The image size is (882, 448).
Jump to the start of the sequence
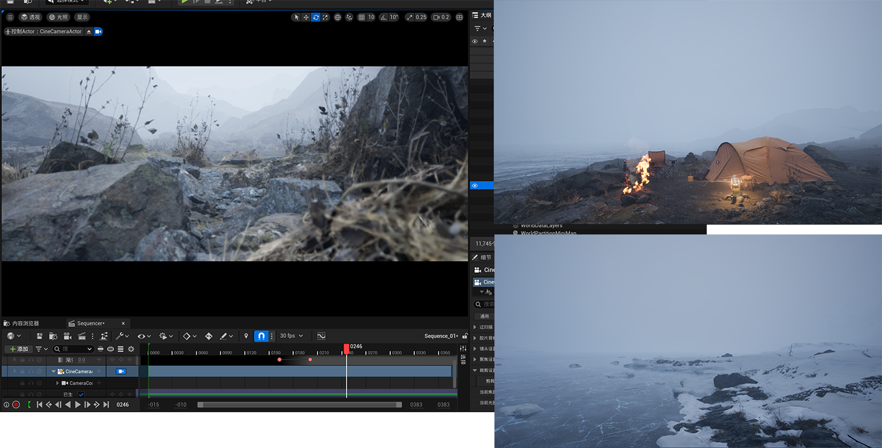coord(39,404)
